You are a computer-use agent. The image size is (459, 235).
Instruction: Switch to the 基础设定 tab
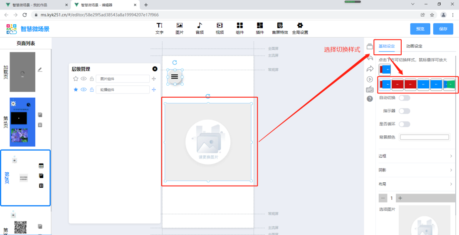click(x=387, y=46)
